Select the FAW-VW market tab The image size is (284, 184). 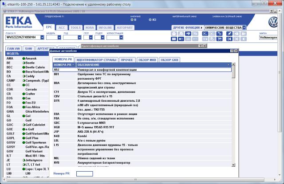tap(14, 49)
